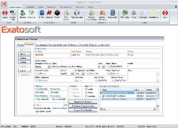178x128 pixels.
Task: Switch to the Referências Pessoais tab
Action: click(x=58, y=45)
